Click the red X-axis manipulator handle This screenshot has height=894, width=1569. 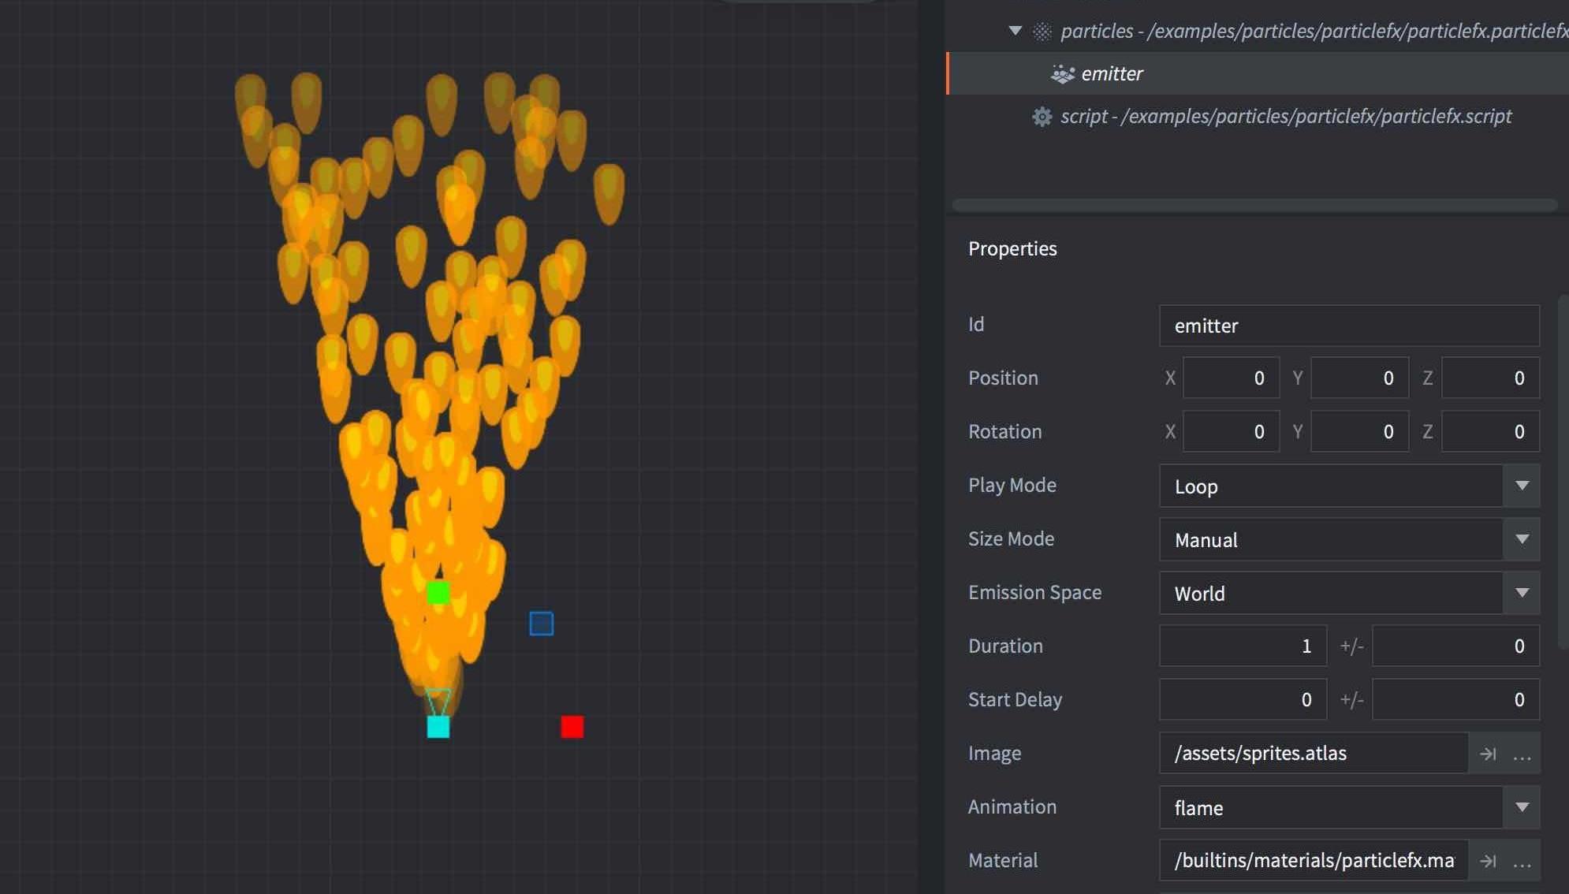point(572,727)
